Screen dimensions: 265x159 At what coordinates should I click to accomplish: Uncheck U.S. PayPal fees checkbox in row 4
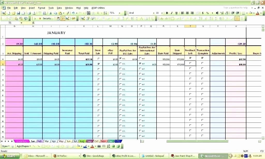[x=120, y=58]
